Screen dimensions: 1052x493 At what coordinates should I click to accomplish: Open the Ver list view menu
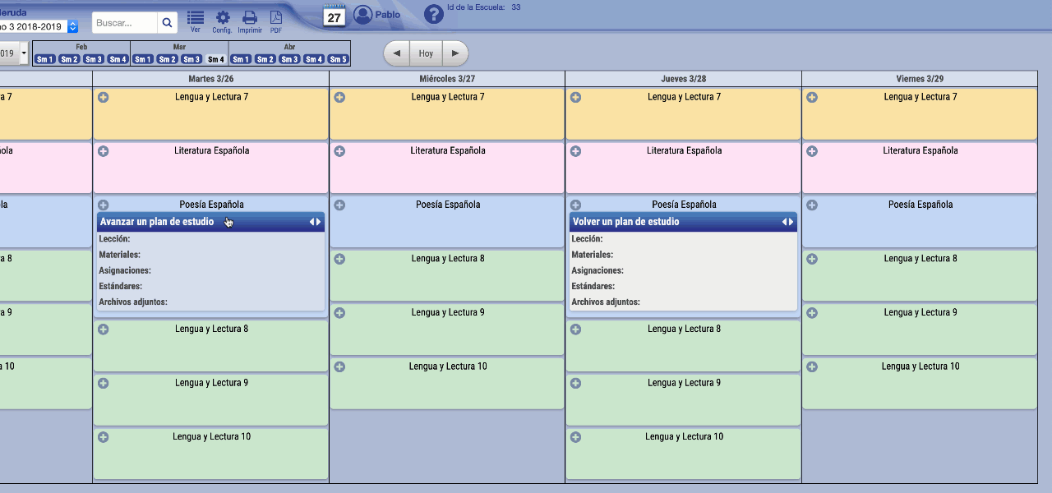point(195,21)
